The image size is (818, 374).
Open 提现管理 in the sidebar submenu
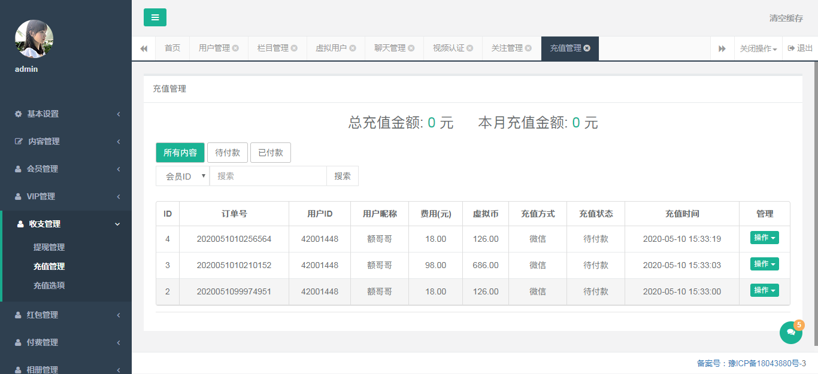click(x=49, y=247)
